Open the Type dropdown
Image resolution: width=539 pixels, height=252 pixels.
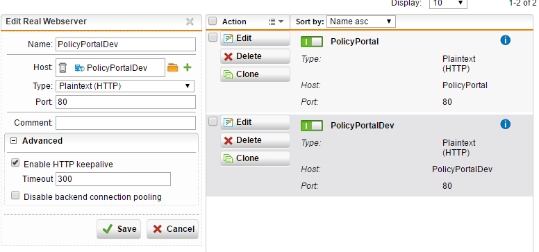point(125,86)
